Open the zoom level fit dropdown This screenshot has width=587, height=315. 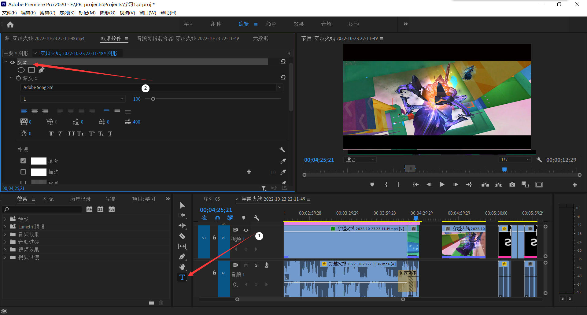point(360,160)
